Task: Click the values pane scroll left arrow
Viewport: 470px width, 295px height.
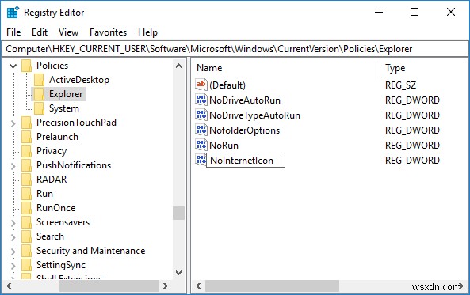Action: coord(198,286)
